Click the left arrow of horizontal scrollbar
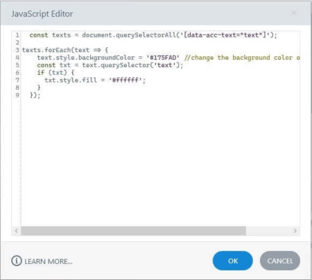312x280 pixels. pos(16,231)
